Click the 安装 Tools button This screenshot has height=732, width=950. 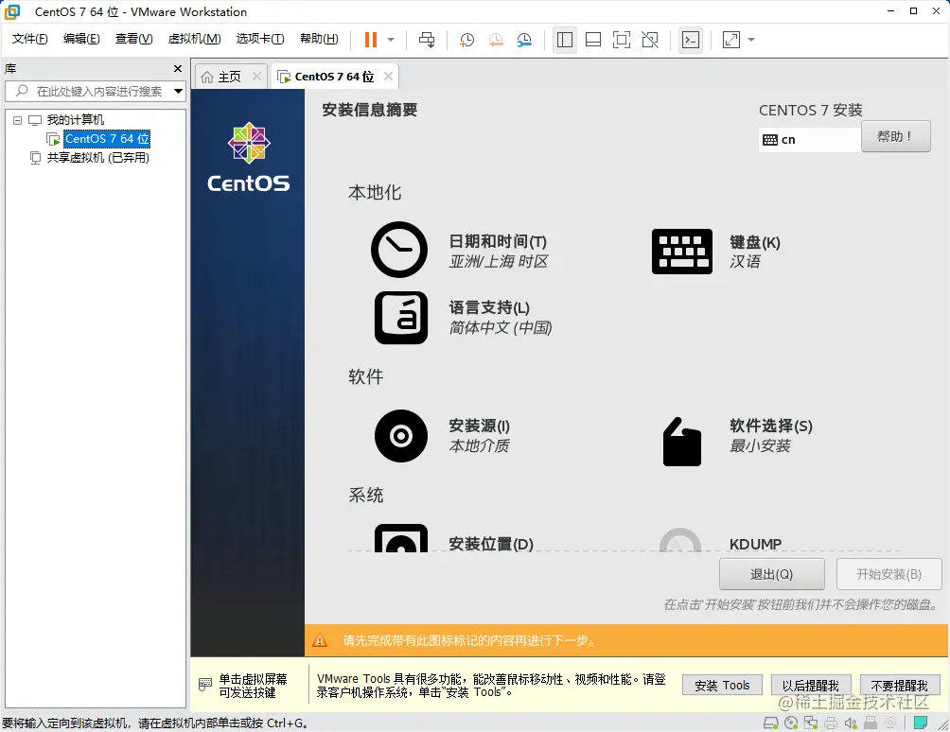[x=722, y=686]
